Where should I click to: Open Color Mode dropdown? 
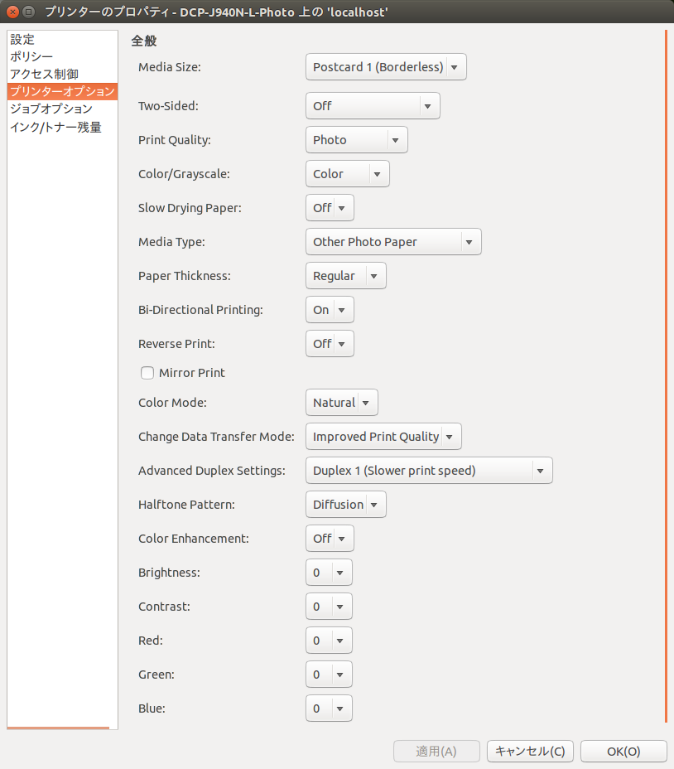click(x=342, y=403)
